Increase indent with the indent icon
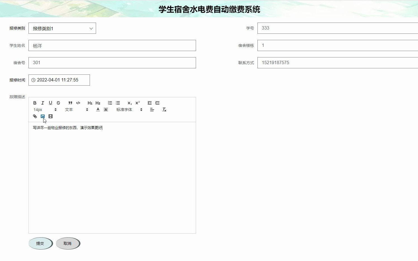Screen dimensions: 418x261 pyautogui.click(x=157, y=103)
